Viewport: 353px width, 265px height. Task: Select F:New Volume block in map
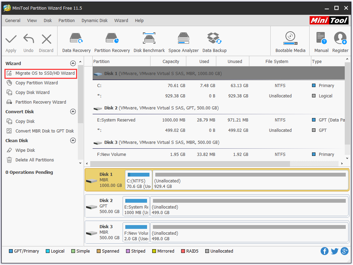(x=136, y=232)
